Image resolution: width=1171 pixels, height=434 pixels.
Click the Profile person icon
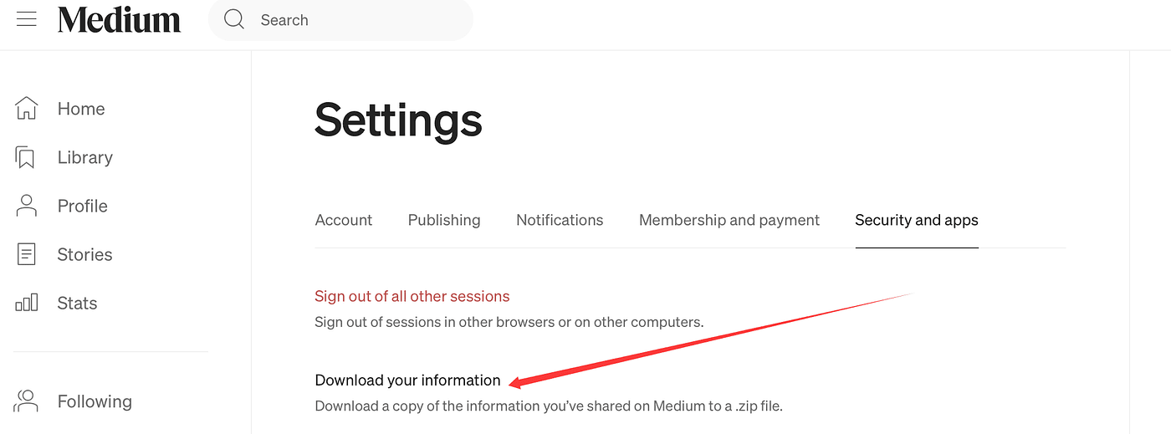(x=27, y=206)
